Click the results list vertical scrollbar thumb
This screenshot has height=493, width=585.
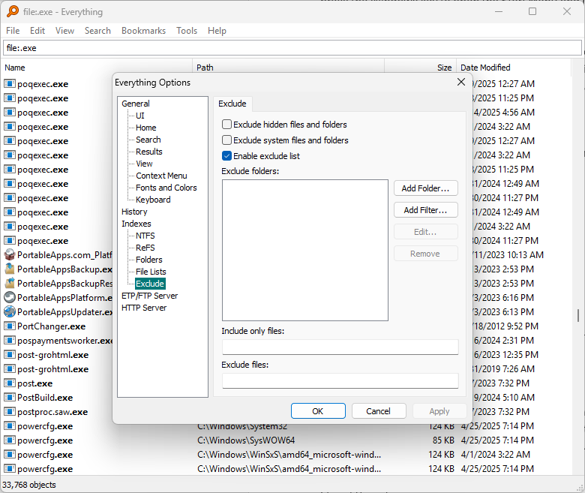click(578, 315)
